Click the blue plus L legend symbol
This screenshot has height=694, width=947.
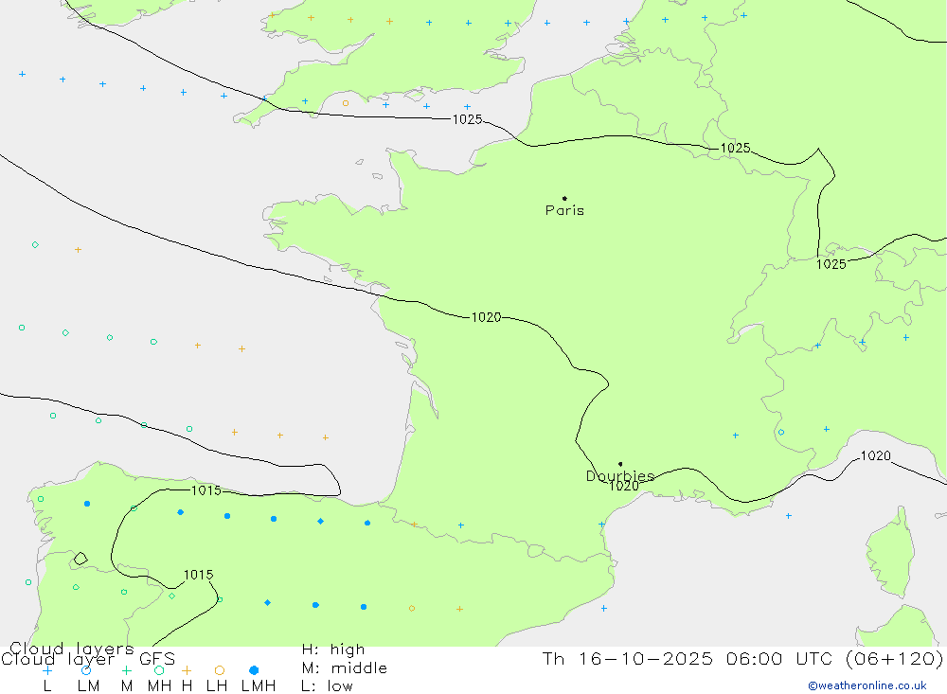[x=47, y=670]
